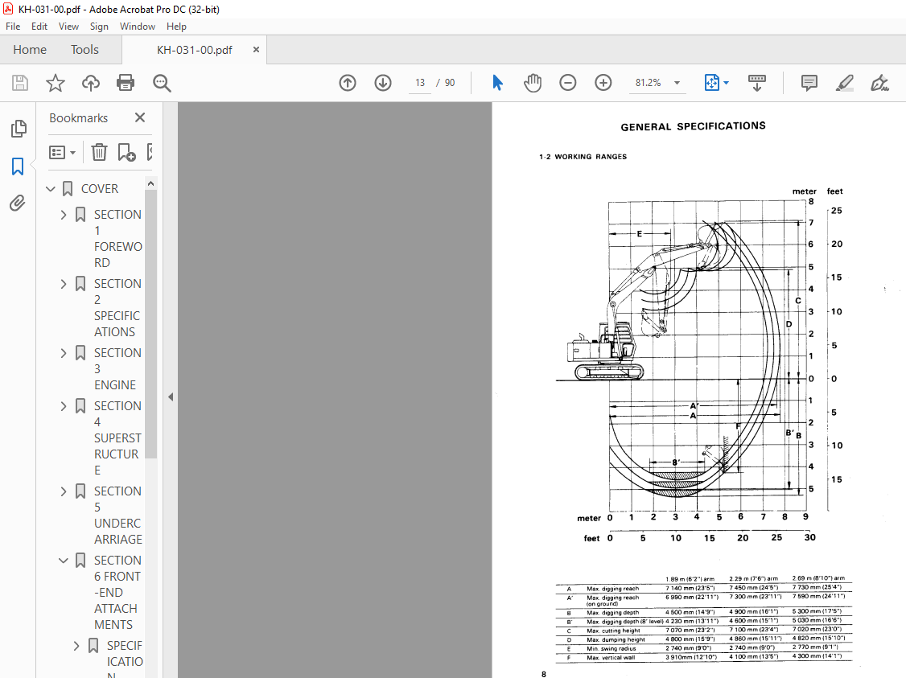The width and height of the screenshot is (906, 678).
Task: Go to previous page arrow
Action: coord(348,83)
